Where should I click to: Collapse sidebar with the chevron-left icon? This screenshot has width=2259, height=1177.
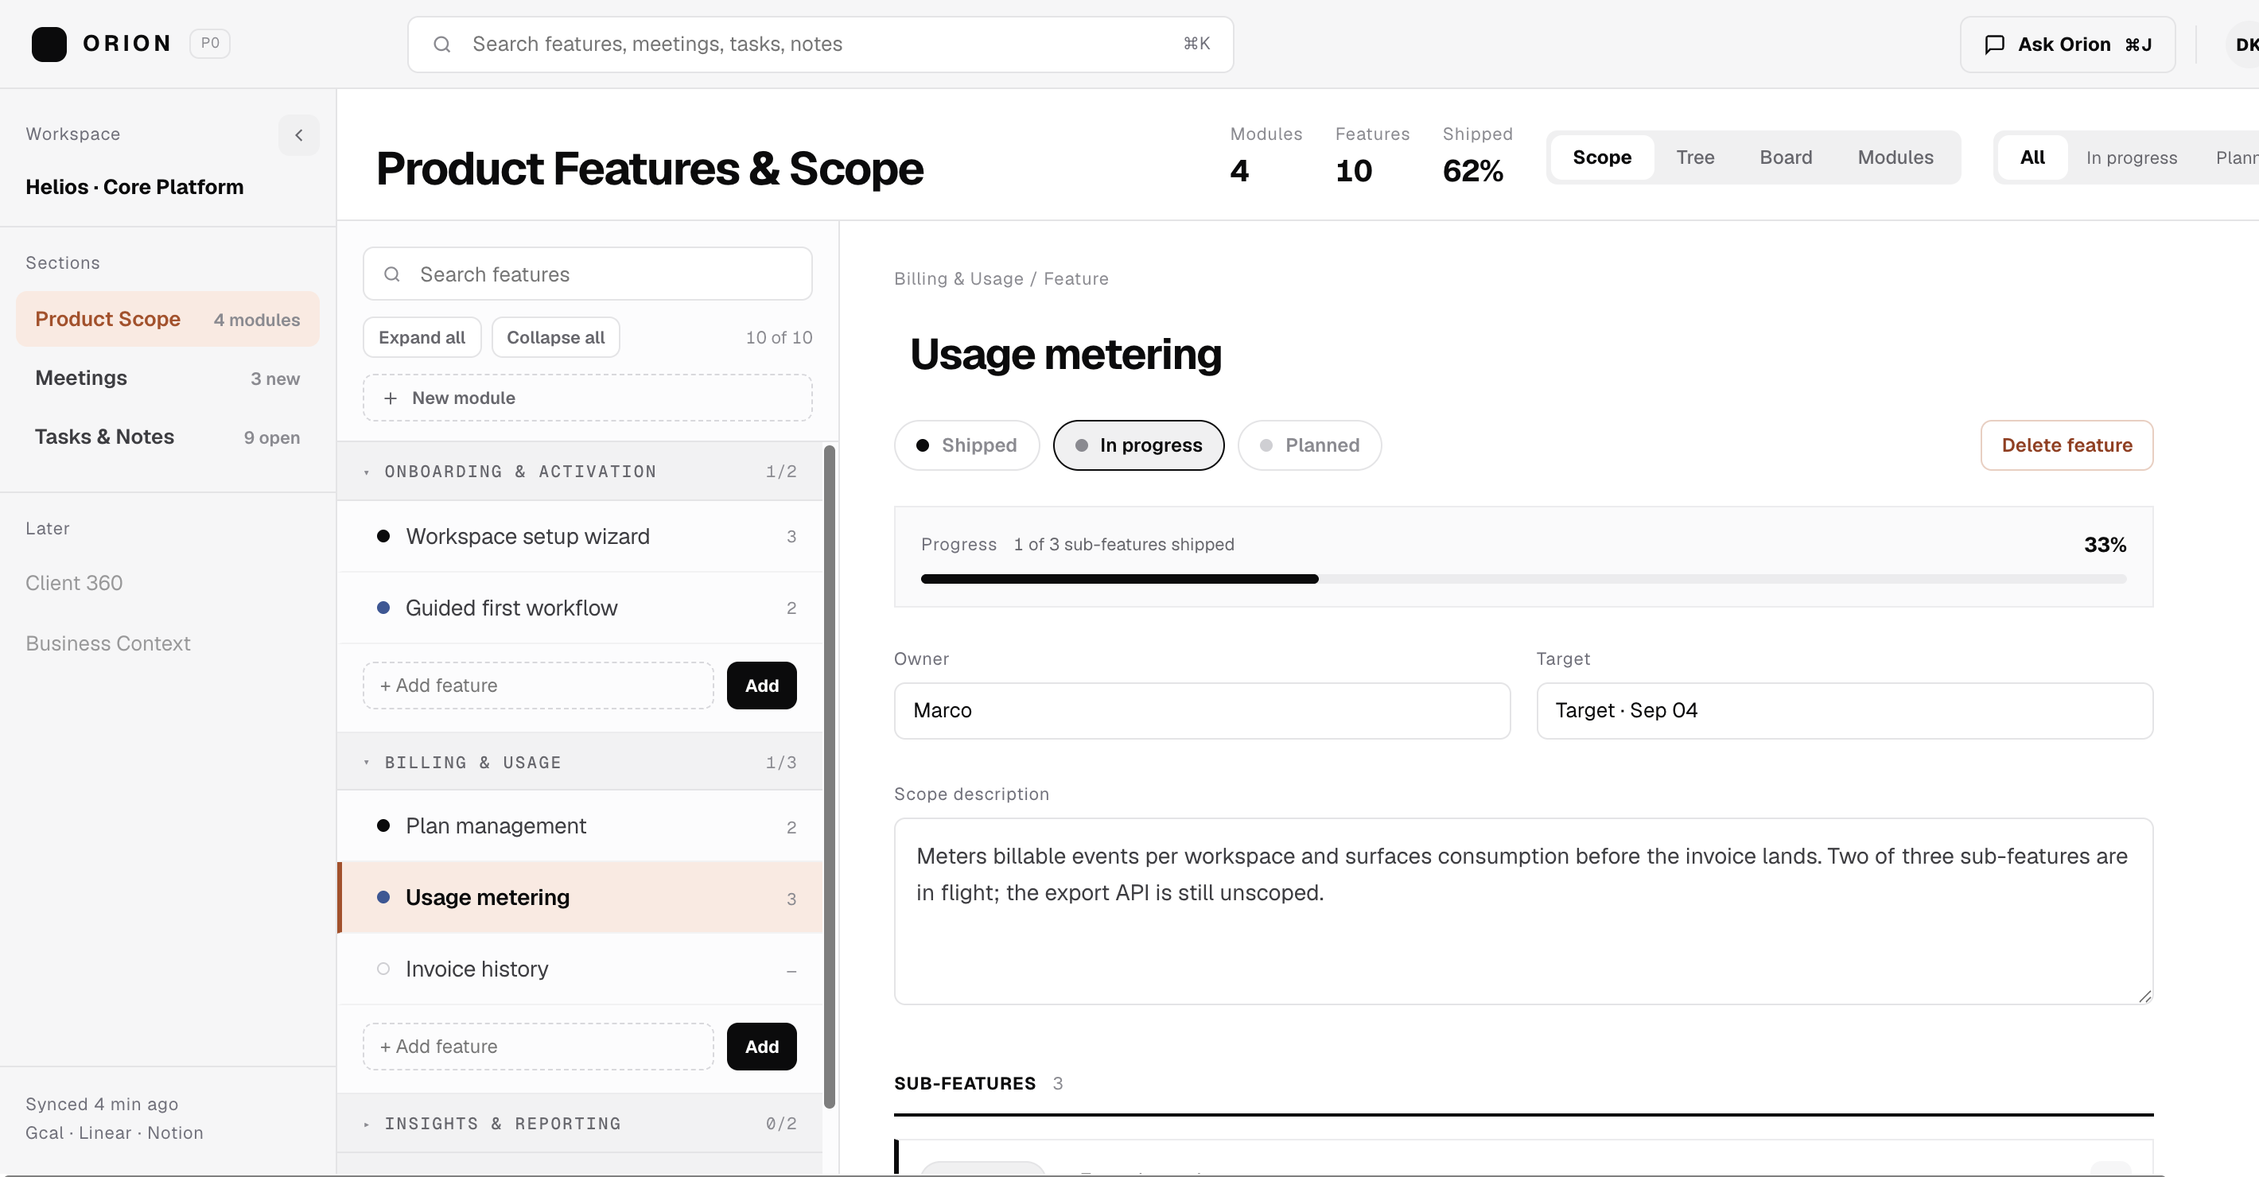[299, 135]
